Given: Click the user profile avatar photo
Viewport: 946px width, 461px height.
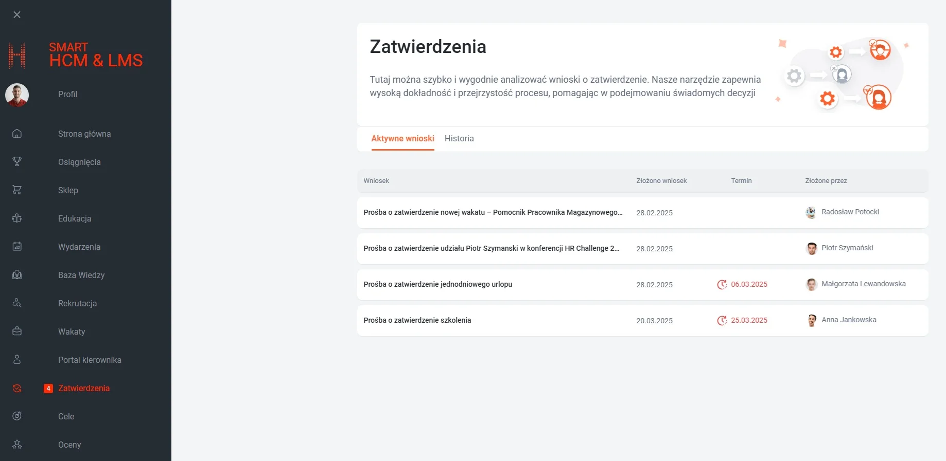Looking at the screenshot, I should (17, 95).
